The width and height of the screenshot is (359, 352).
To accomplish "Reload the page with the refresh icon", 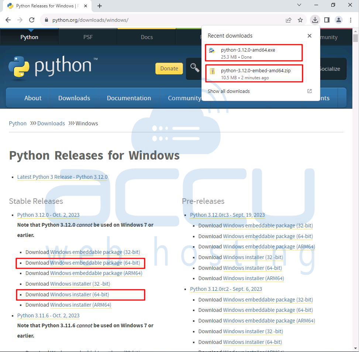I will point(32,20).
